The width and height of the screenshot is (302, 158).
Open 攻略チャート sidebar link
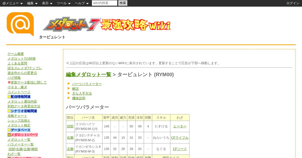tap(17, 116)
